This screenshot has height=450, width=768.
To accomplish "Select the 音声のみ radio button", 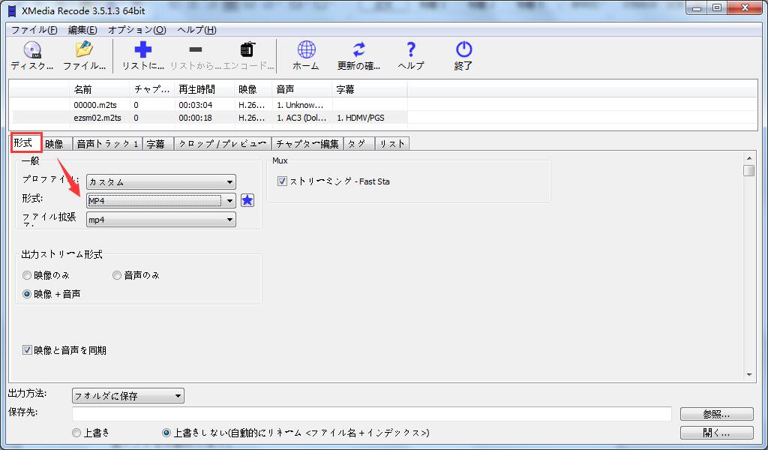I will [117, 275].
